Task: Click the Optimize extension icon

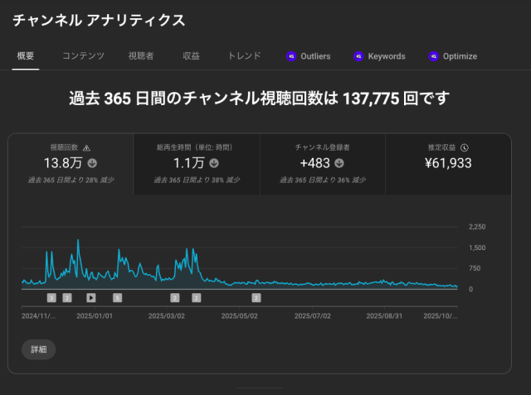Action: pos(432,56)
